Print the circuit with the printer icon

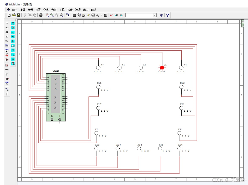click(41, 15)
